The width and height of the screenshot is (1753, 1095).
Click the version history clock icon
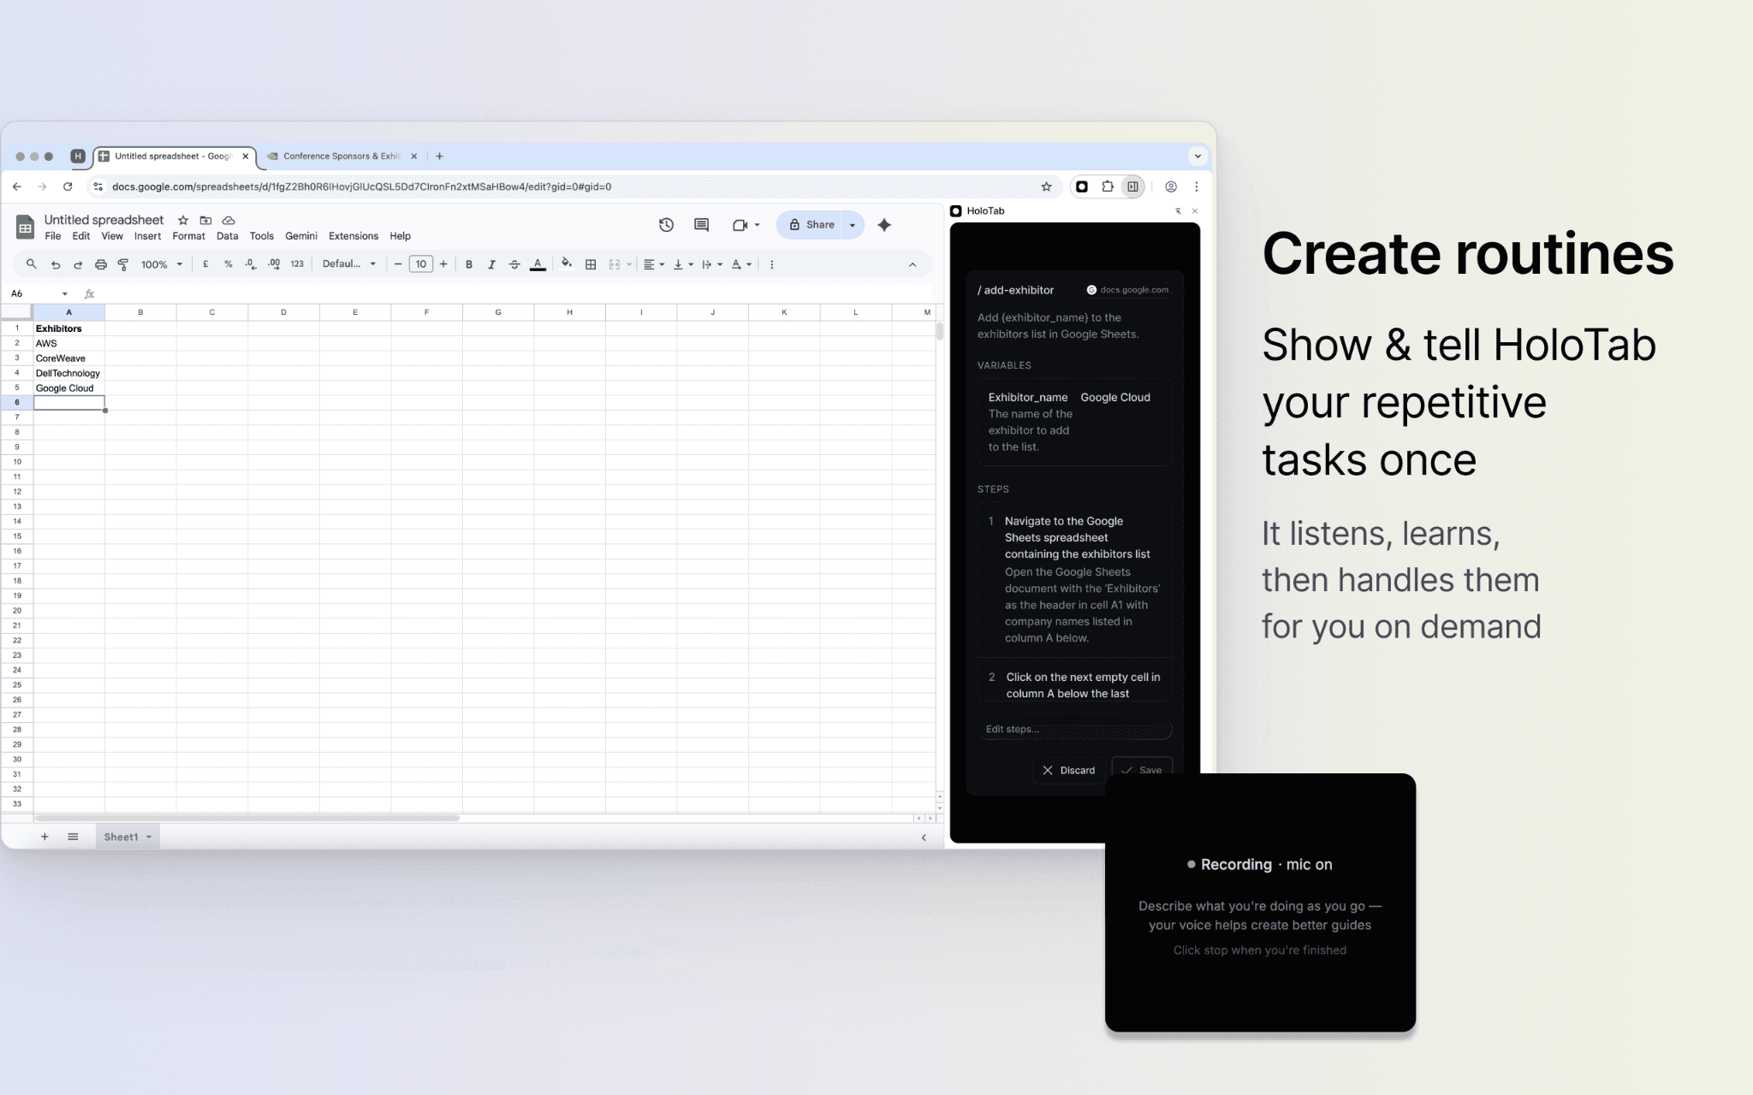(x=666, y=225)
